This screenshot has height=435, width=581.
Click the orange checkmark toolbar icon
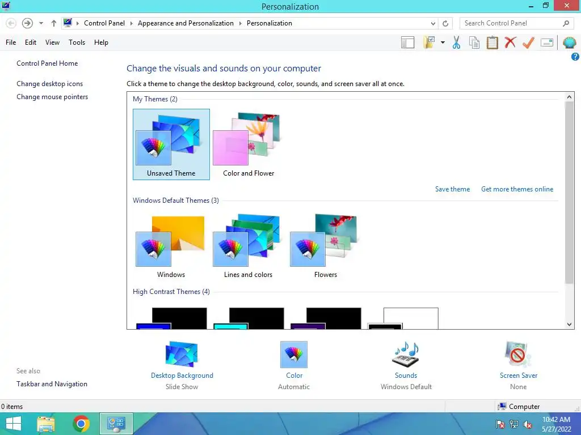(528, 42)
